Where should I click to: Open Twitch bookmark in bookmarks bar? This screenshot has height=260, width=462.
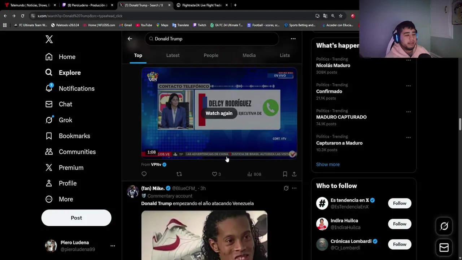click(199, 25)
